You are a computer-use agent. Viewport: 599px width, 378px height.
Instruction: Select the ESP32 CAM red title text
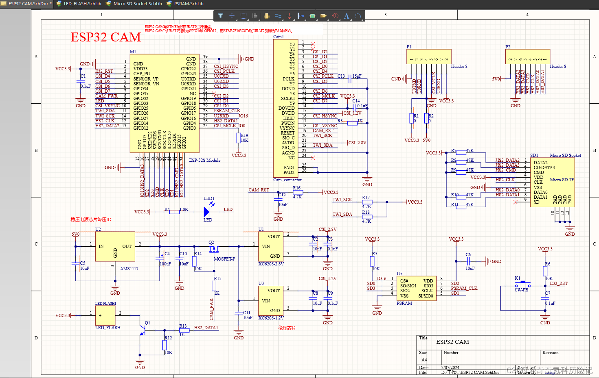click(105, 37)
